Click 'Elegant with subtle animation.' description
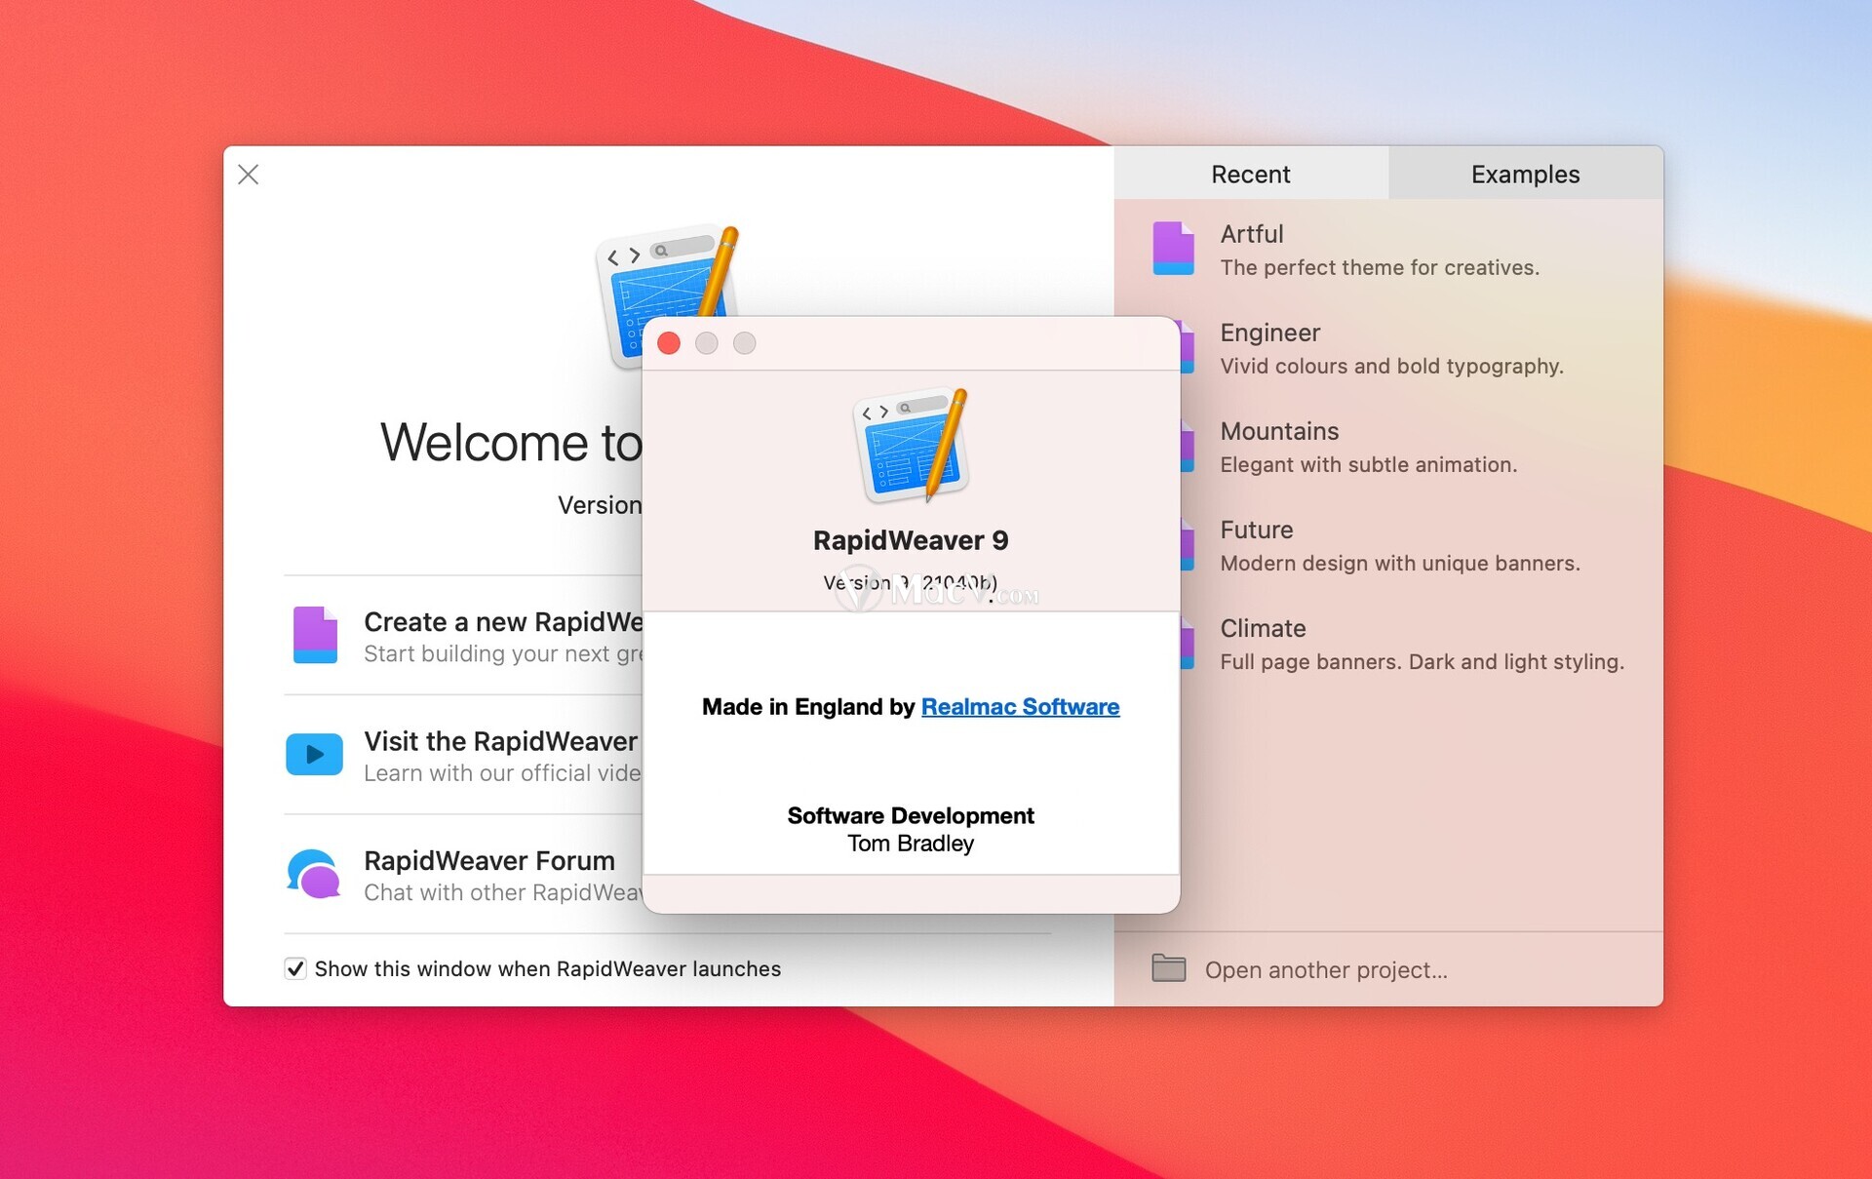This screenshot has height=1179, width=1872. (x=1368, y=464)
